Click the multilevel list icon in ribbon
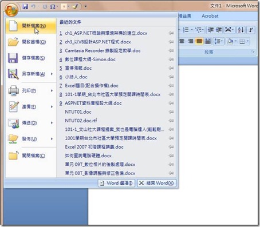This screenshot has width=260, height=227. (x=199, y=30)
